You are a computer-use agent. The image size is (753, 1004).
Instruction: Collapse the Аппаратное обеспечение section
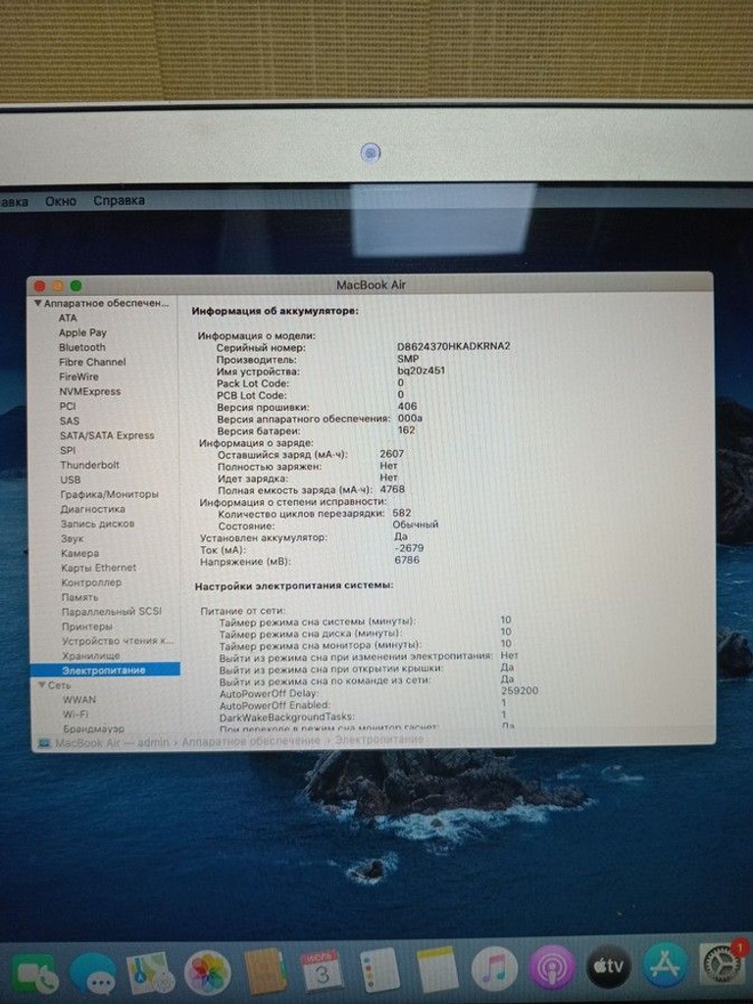38,303
